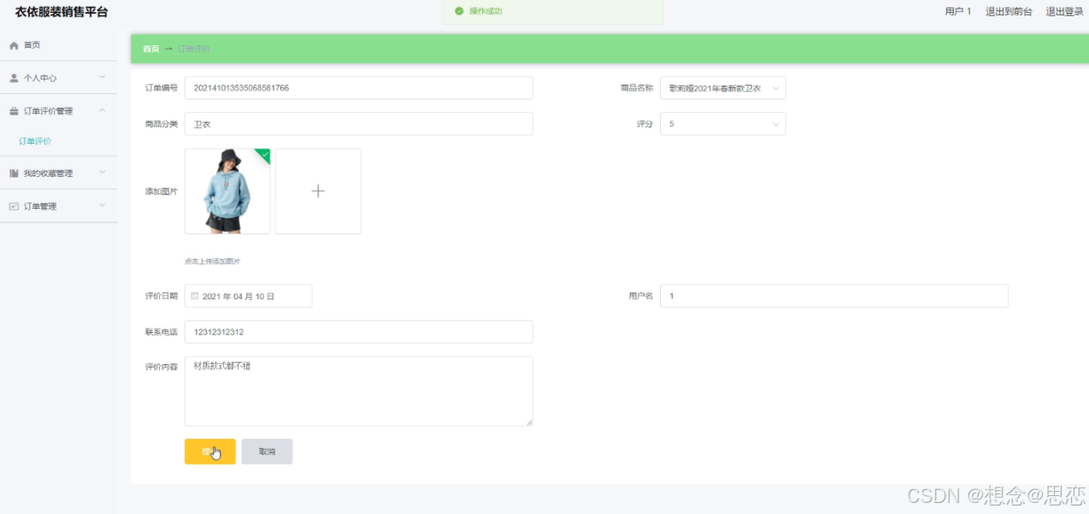This screenshot has width=1089, height=514.
Task: Click the icon beside 我的收藏管理
Action: pyautogui.click(x=14, y=174)
